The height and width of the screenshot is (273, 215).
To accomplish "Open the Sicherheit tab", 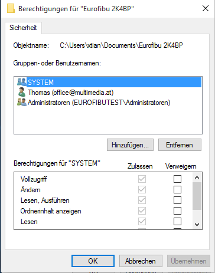I will coord(23,28).
